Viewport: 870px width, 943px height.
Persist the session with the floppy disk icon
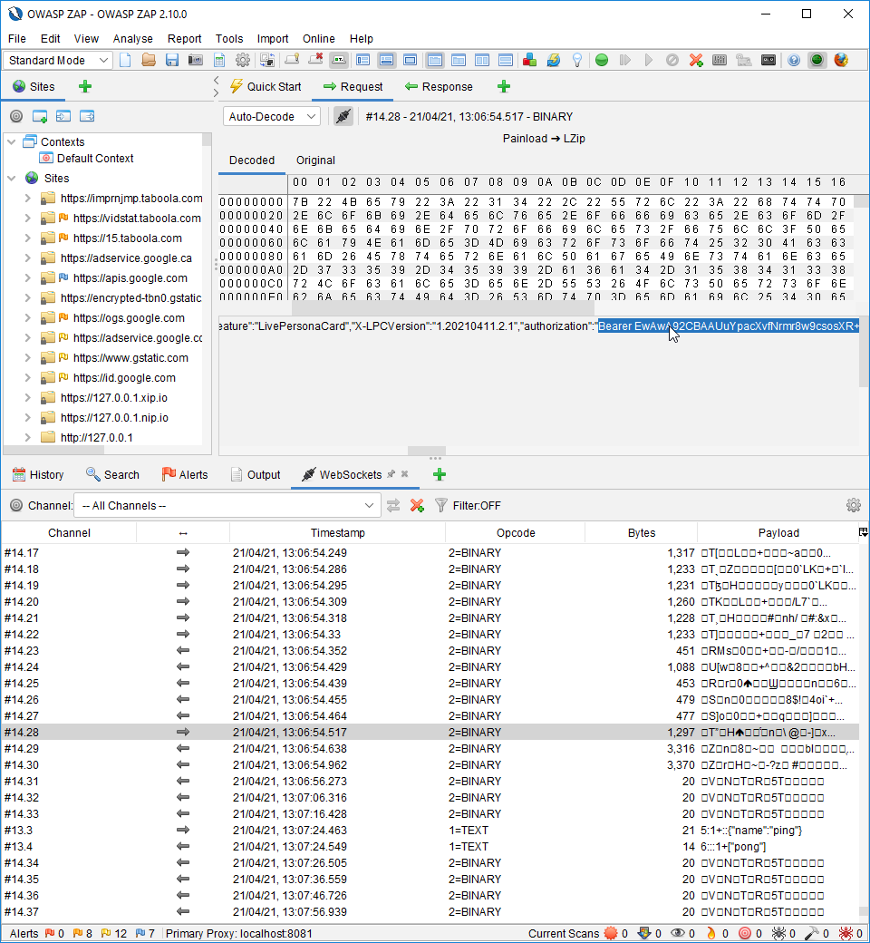pyautogui.click(x=172, y=60)
